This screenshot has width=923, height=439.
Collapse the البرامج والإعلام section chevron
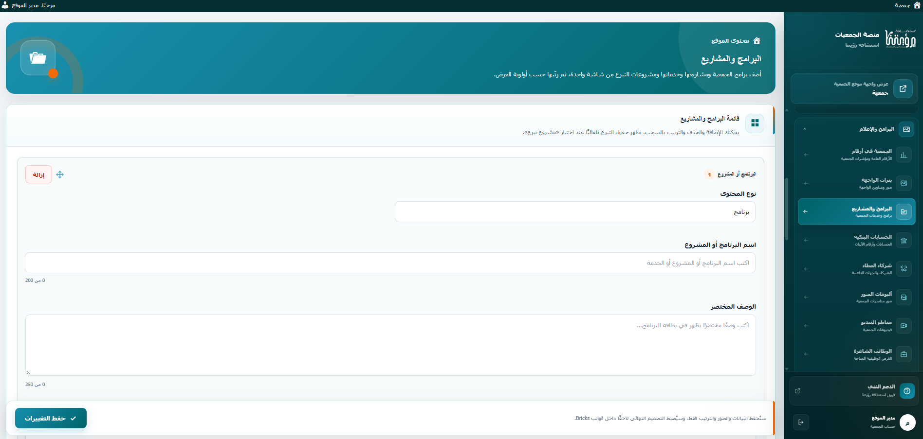point(805,129)
